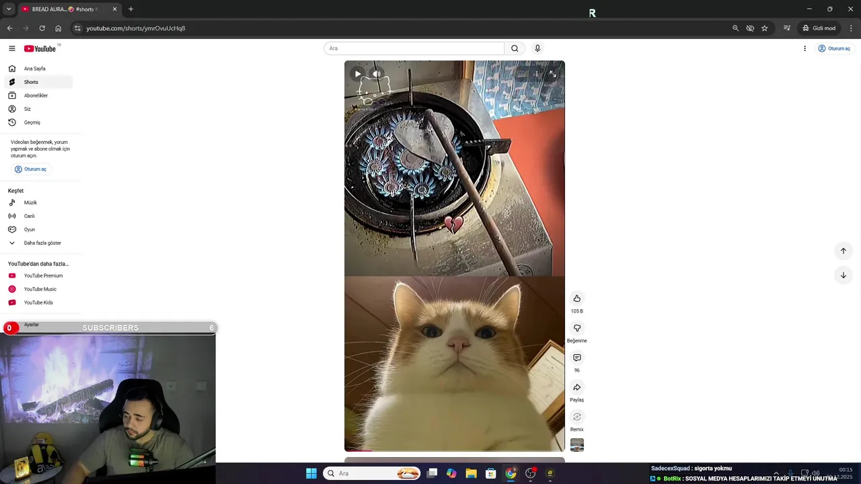Open Müzik under Keşfet

tap(39, 202)
